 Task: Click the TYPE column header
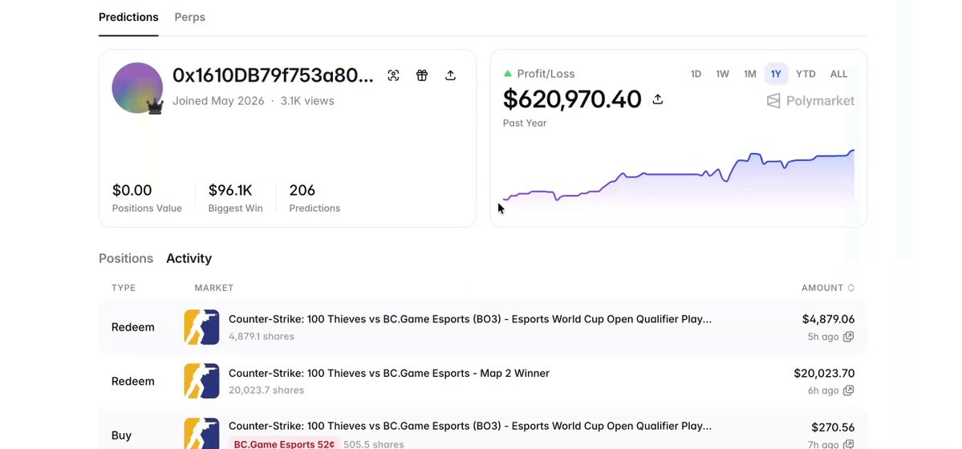coord(124,288)
